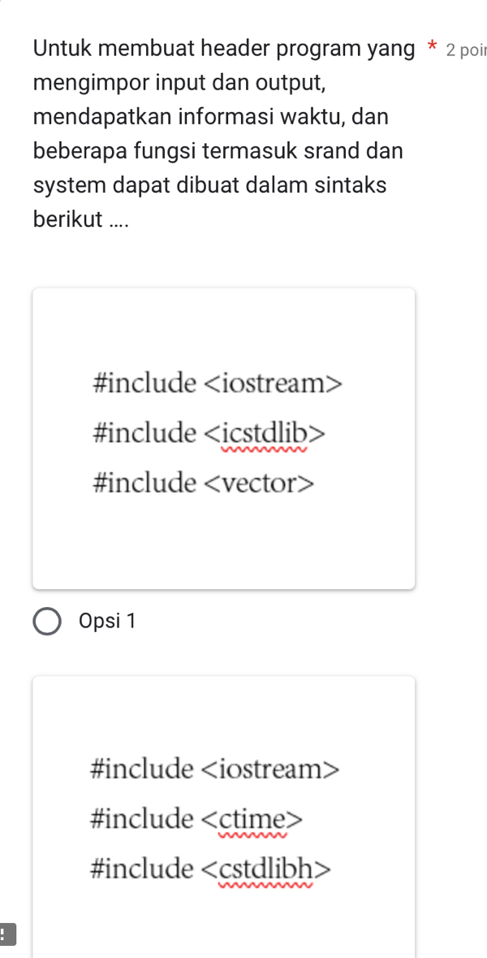Image resolution: width=487 pixels, height=958 pixels.
Task: Select the Opsi 1 radio button
Action: click(x=48, y=622)
